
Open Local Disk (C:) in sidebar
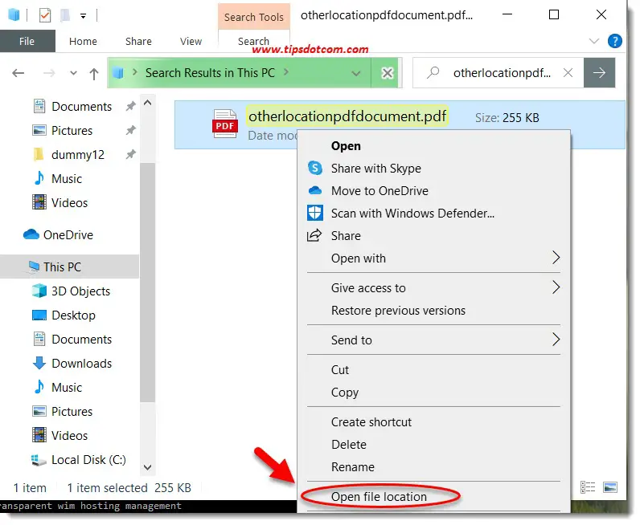point(88,460)
